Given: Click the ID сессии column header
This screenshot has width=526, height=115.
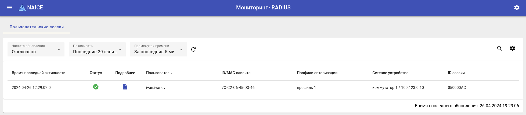Looking at the screenshot, I should 456,73.
